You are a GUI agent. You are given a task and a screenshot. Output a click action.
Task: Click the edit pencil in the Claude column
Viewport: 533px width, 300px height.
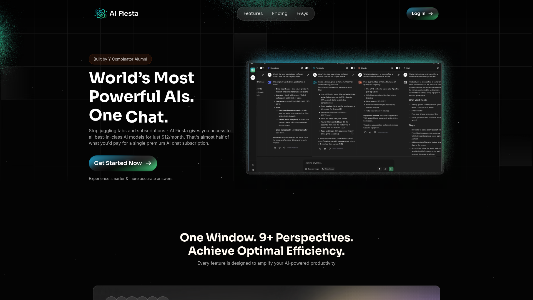point(398,75)
